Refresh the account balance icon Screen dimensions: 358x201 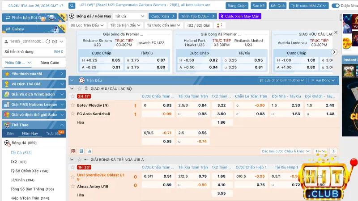tap(48, 42)
